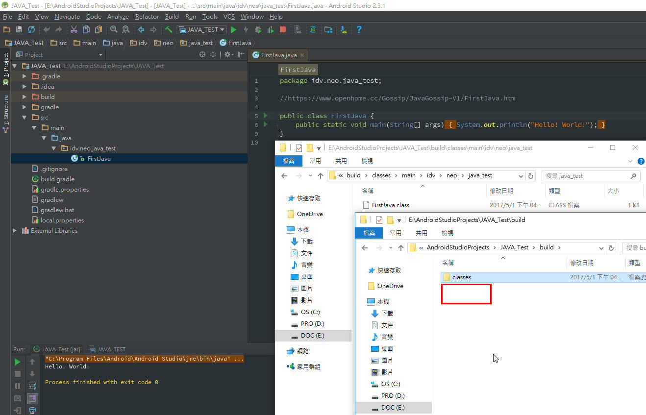Click the Copy toolbar icon
The width and height of the screenshot is (646, 415).
(86, 30)
